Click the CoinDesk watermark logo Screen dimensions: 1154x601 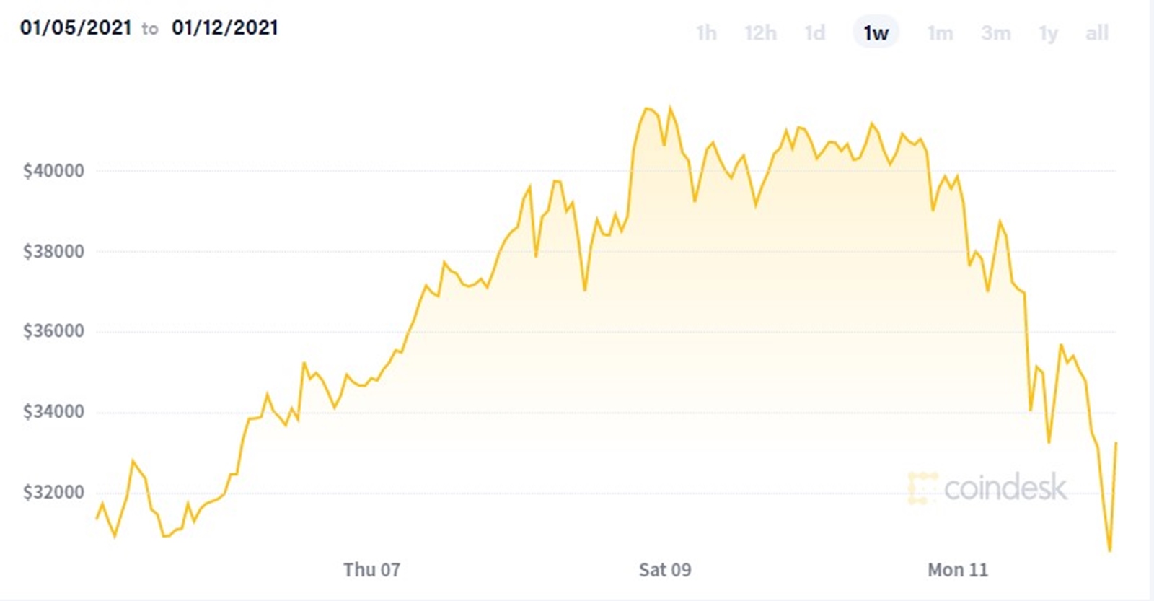987,488
